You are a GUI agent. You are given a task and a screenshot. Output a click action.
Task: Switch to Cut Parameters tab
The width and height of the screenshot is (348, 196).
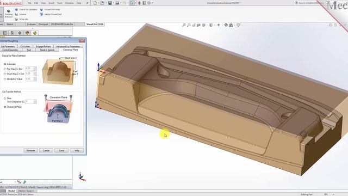click(8, 46)
